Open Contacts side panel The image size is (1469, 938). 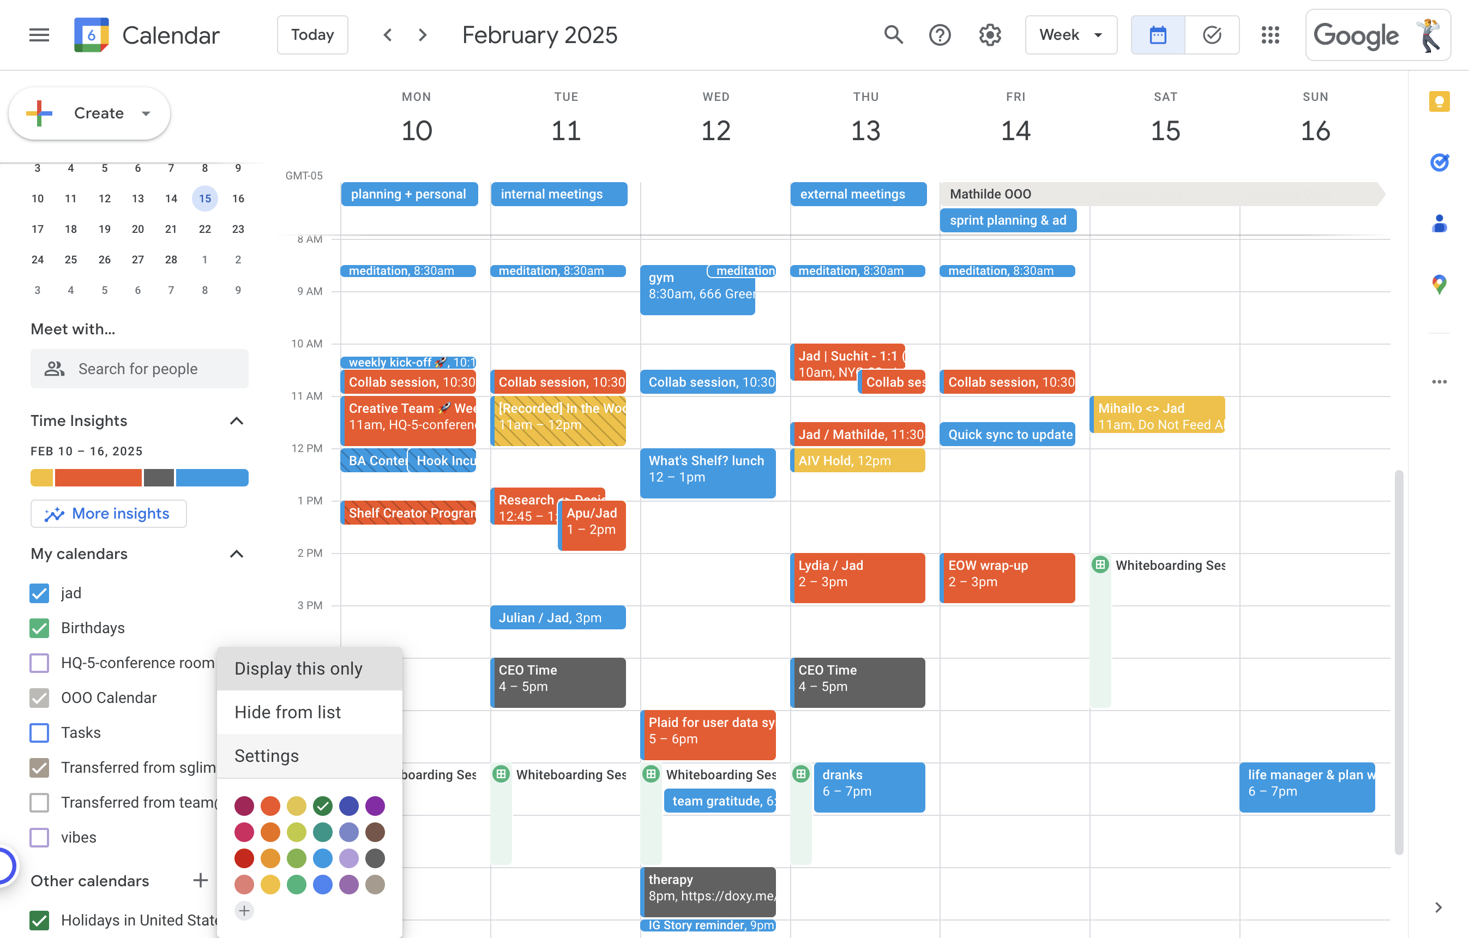[1439, 224]
